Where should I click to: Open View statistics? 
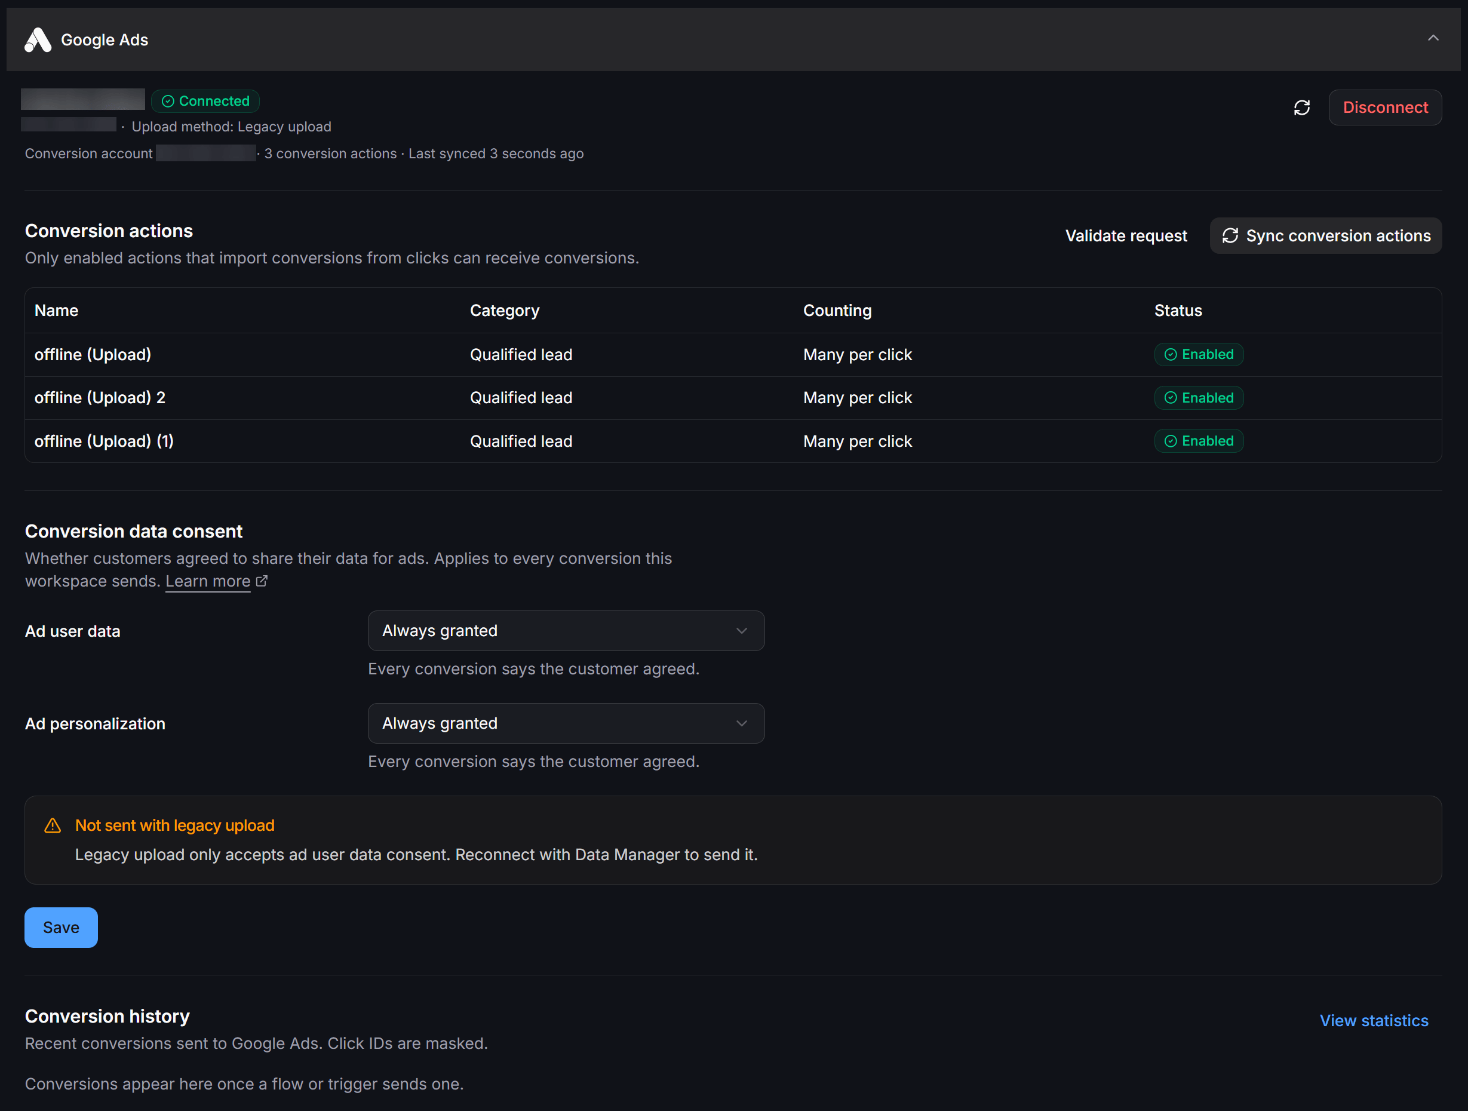click(1373, 1021)
